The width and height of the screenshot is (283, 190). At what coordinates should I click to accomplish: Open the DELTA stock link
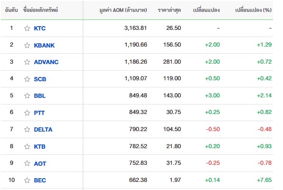43,130
